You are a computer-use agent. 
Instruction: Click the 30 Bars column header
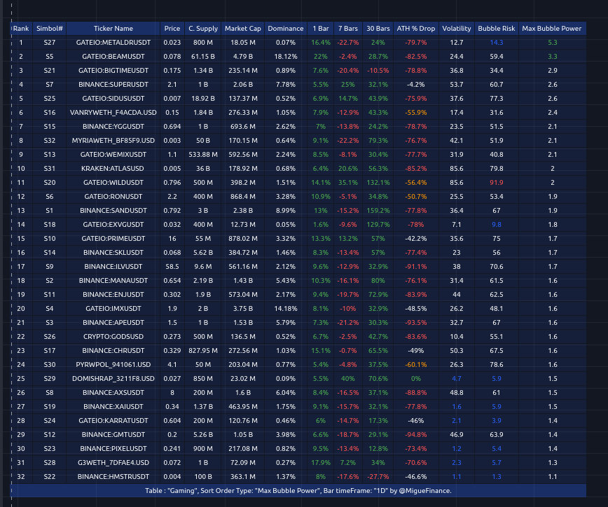(x=378, y=28)
